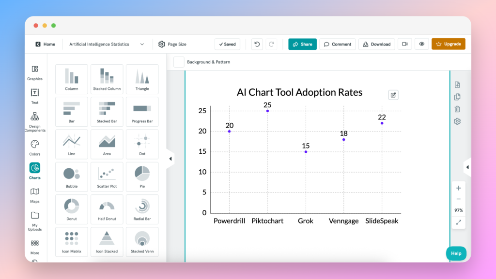Expand canvas to fullscreen icon
The height and width of the screenshot is (279, 496).
[458, 222]
